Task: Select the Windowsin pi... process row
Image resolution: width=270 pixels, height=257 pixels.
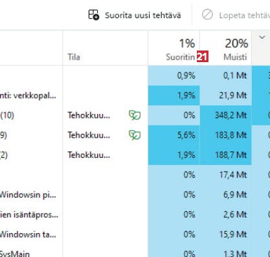Action: coord(135,195)
